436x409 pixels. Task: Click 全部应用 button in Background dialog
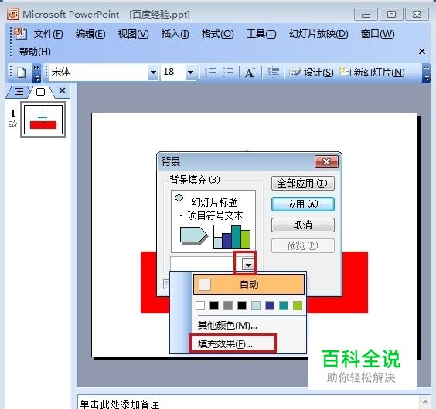(303, 183)
